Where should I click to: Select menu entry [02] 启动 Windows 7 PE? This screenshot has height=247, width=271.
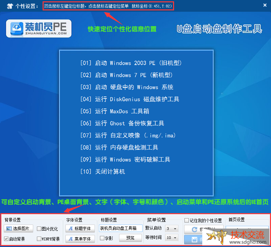coord(126,75)
